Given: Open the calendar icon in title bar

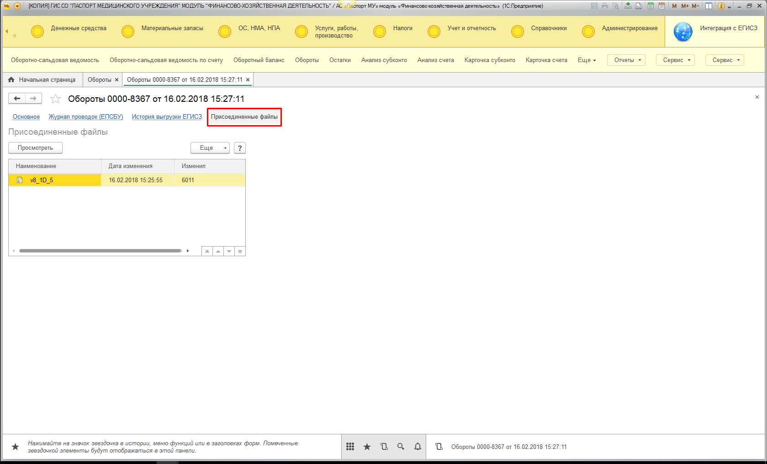Looking at the screenshot, I should coord(661,6).
